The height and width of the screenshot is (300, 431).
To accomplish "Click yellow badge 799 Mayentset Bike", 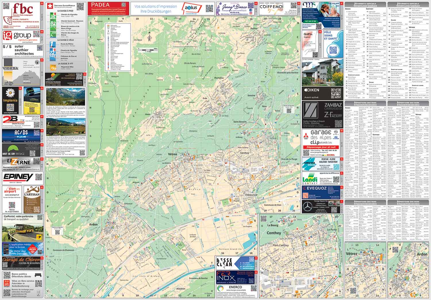I will pos(53,68).
